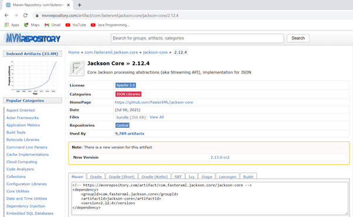Click the Indexed Artifacts (23.4M) header
Screen dimensions: 353x217
[32, 54]
